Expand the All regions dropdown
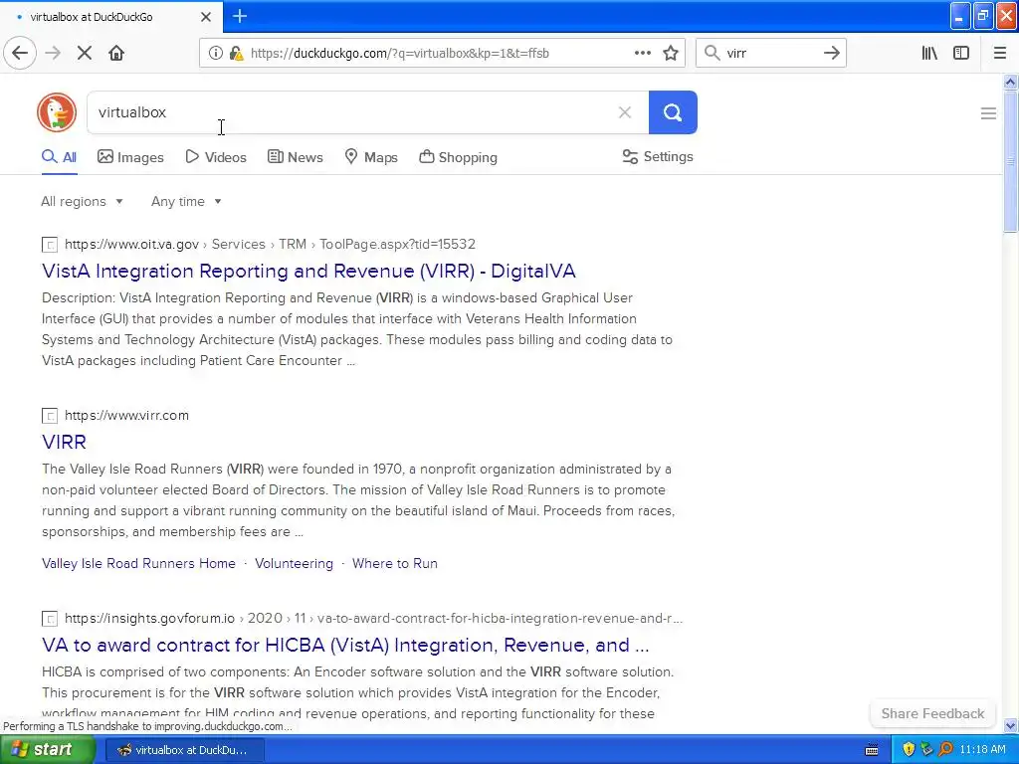1019x764 pixels. [82, 201]
